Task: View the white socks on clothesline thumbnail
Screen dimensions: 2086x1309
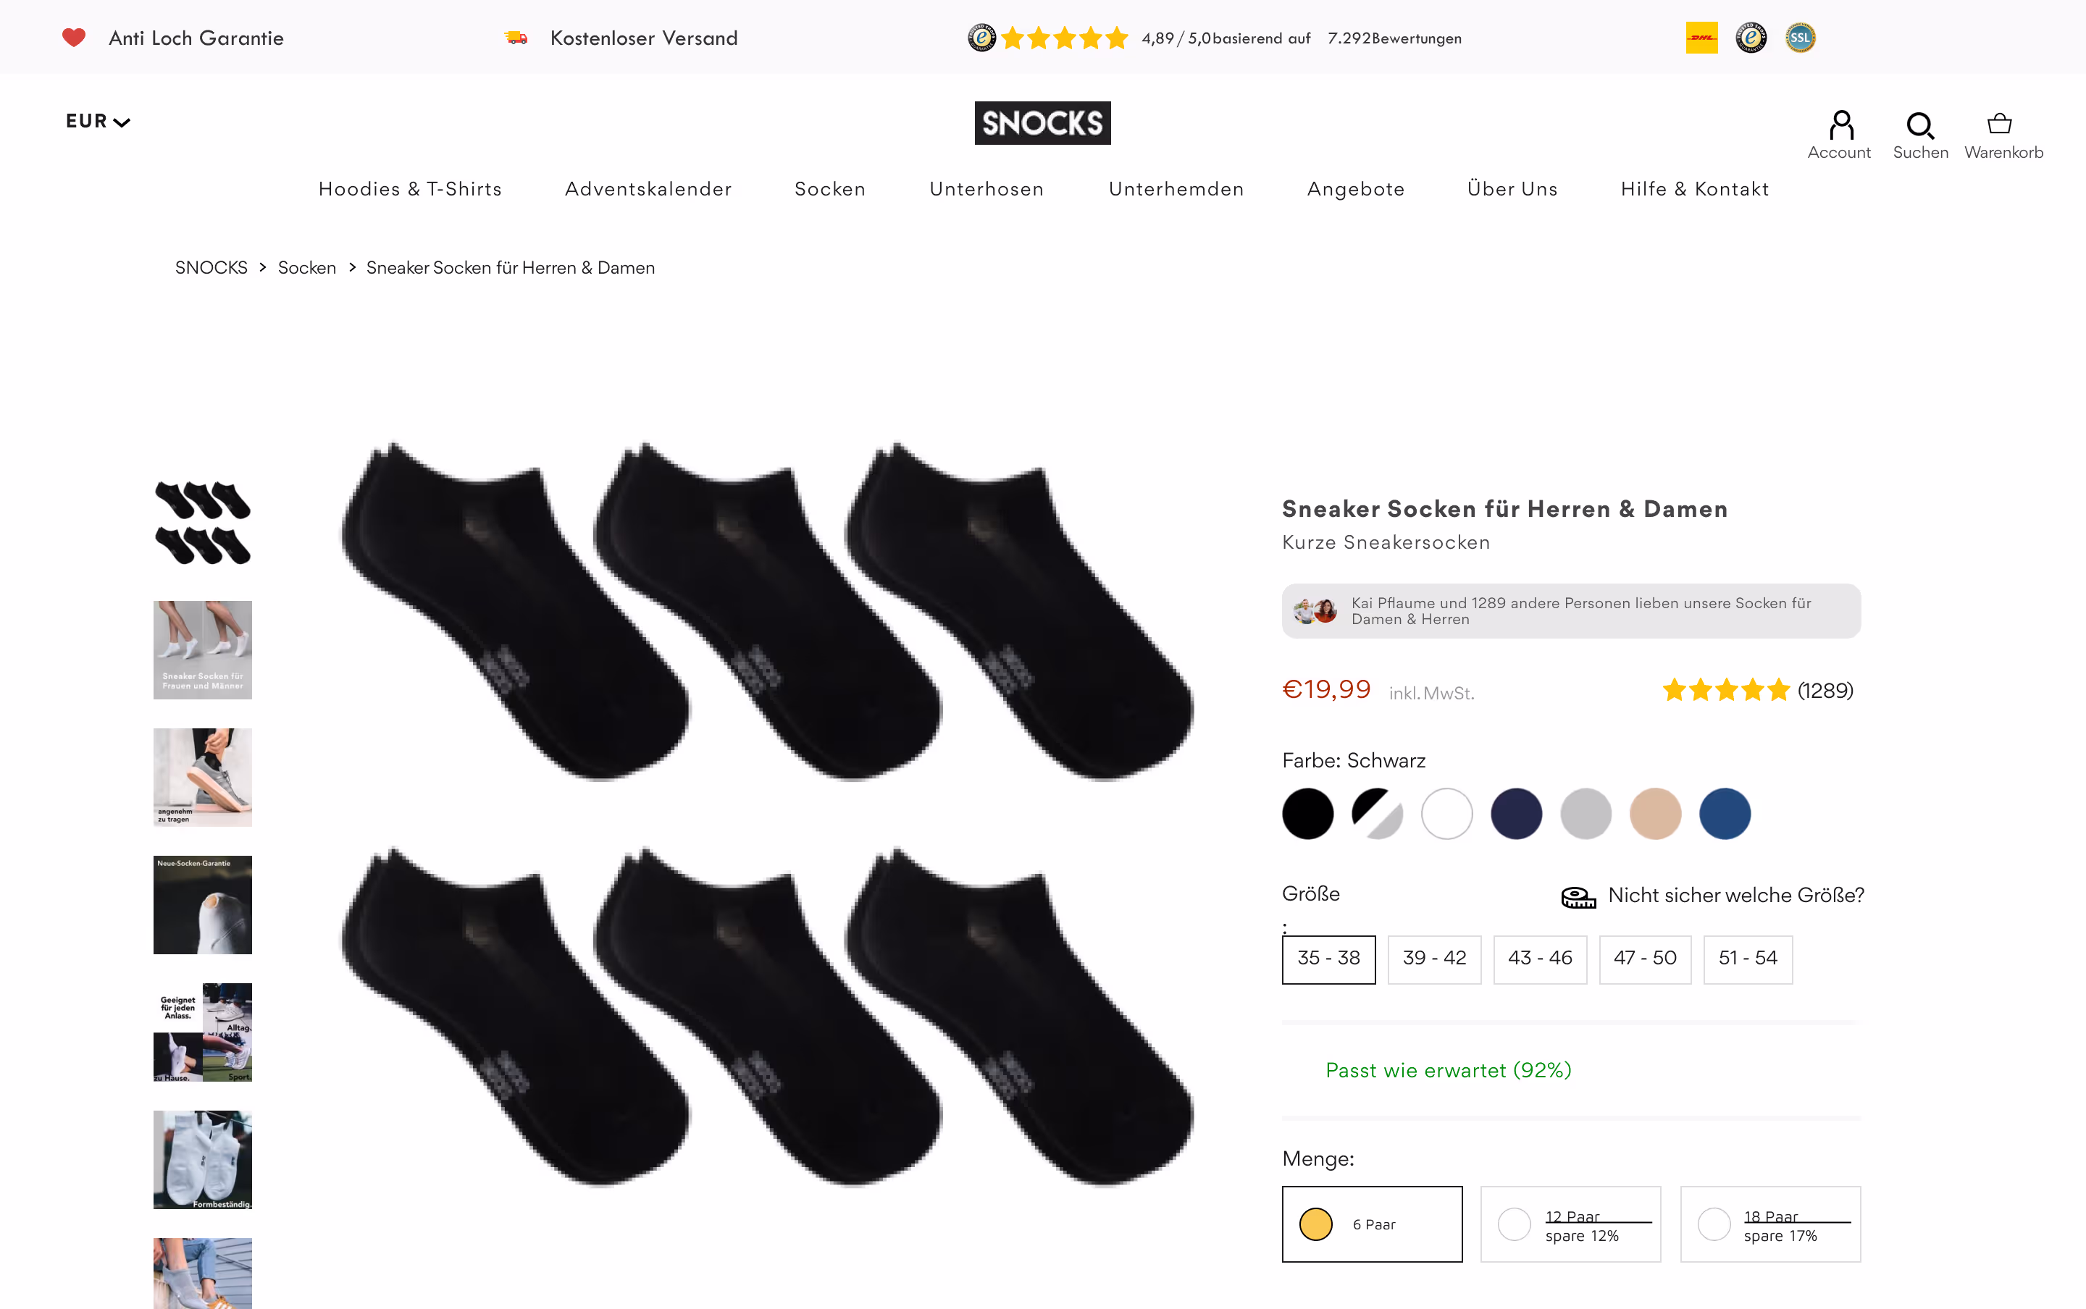Action: (x=203, y=1159)
